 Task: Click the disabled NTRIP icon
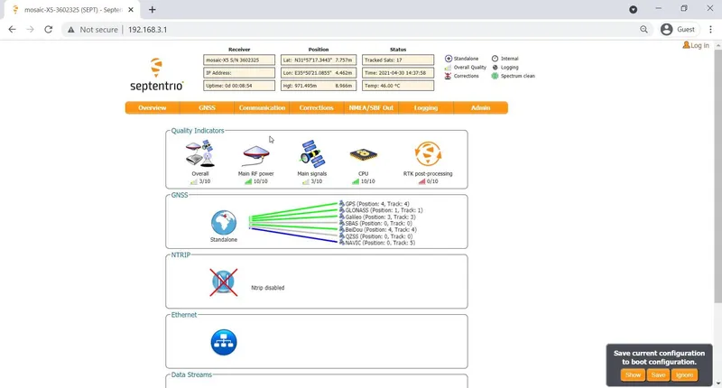point(223,282)
